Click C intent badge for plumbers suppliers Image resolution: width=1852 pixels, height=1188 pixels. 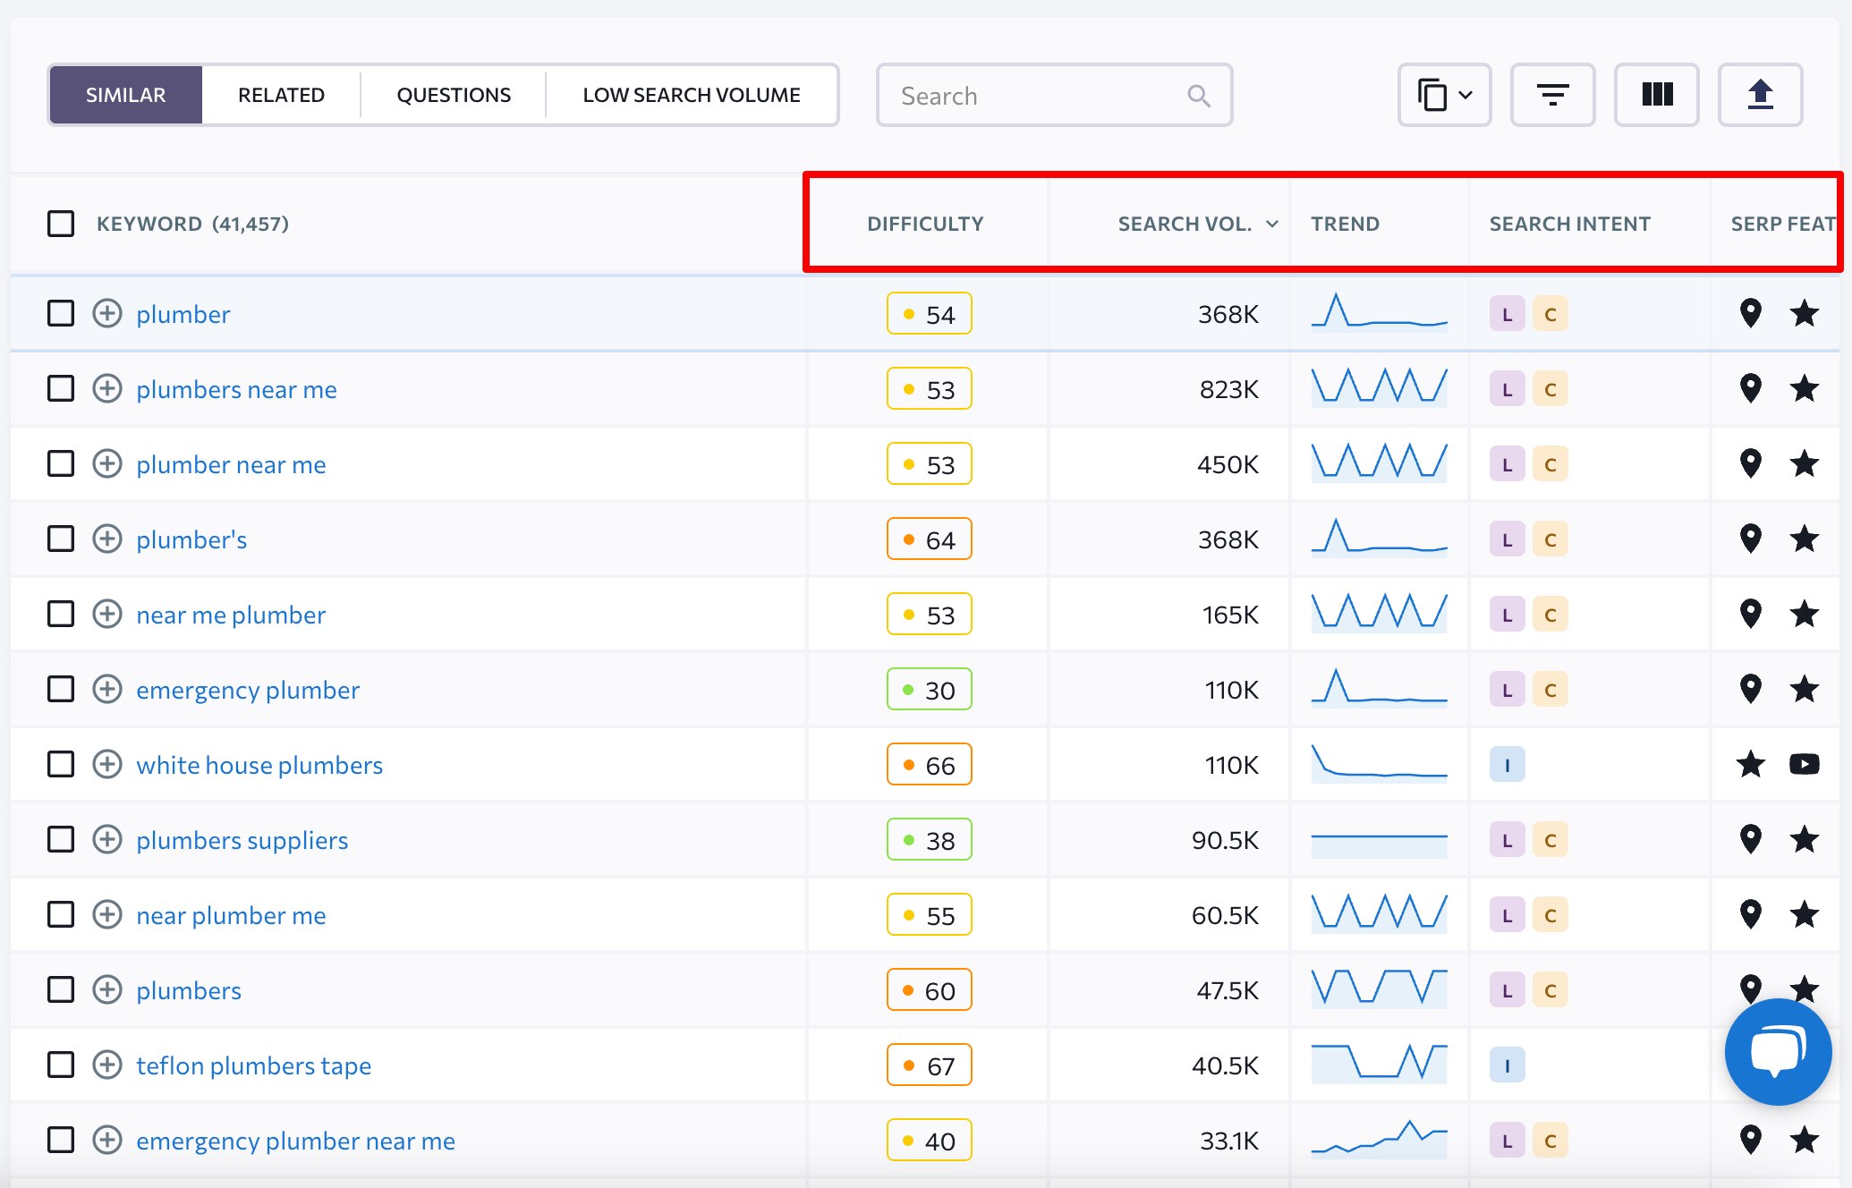(x=1550, y=840)
